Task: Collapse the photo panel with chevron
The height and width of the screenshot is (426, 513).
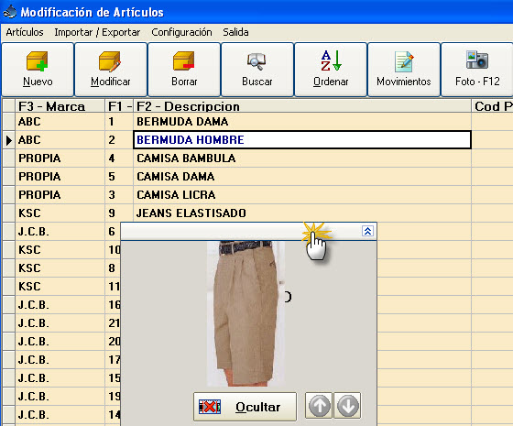Action: pos(367,231)
